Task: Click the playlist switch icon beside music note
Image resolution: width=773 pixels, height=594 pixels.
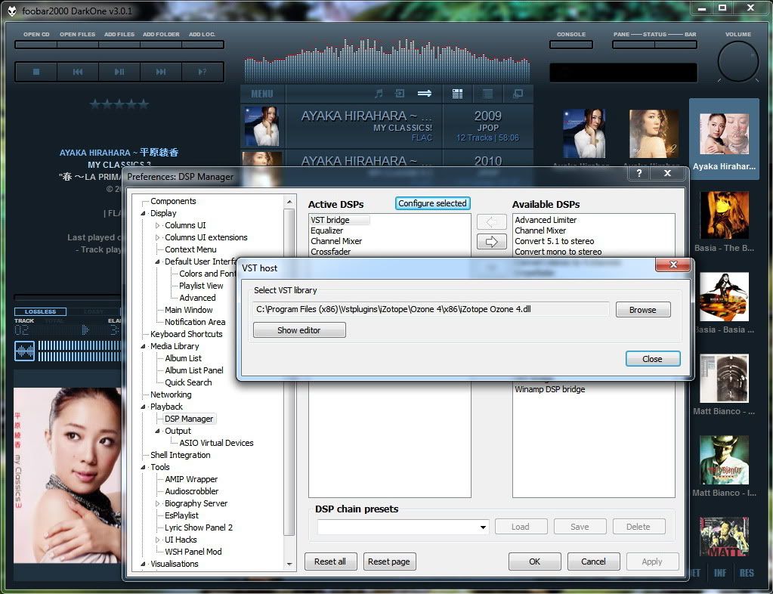Action: point(400,93)
